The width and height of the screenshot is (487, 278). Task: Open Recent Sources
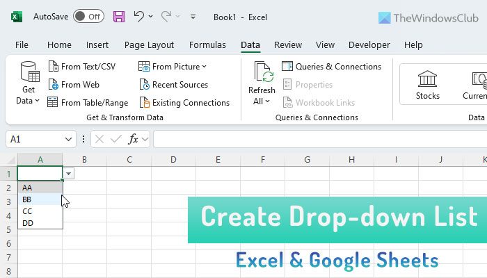point(174,84)
